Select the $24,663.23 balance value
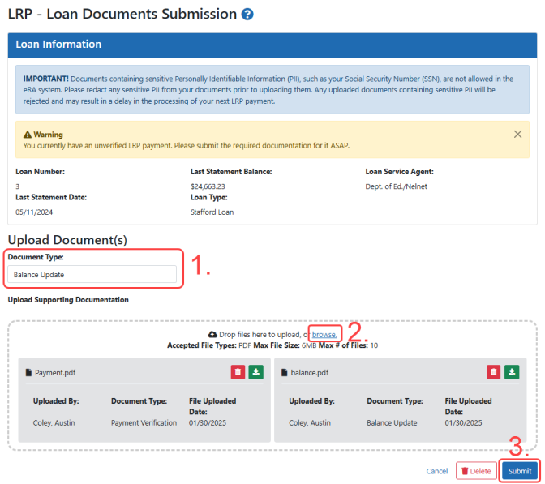This screenshot has height=484, width=545. click(208, 186)
